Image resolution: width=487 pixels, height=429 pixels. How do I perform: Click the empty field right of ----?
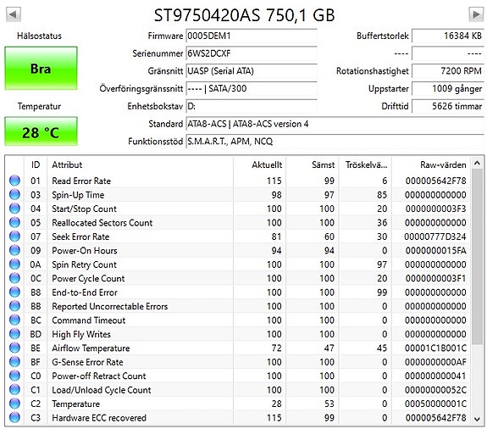click(448, 53)
